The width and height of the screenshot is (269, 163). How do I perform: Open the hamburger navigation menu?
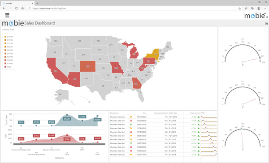tap(7, 15)
